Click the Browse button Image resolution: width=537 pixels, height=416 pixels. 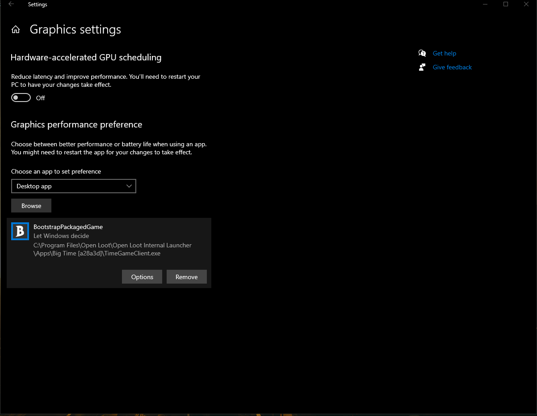coord(31,206)
